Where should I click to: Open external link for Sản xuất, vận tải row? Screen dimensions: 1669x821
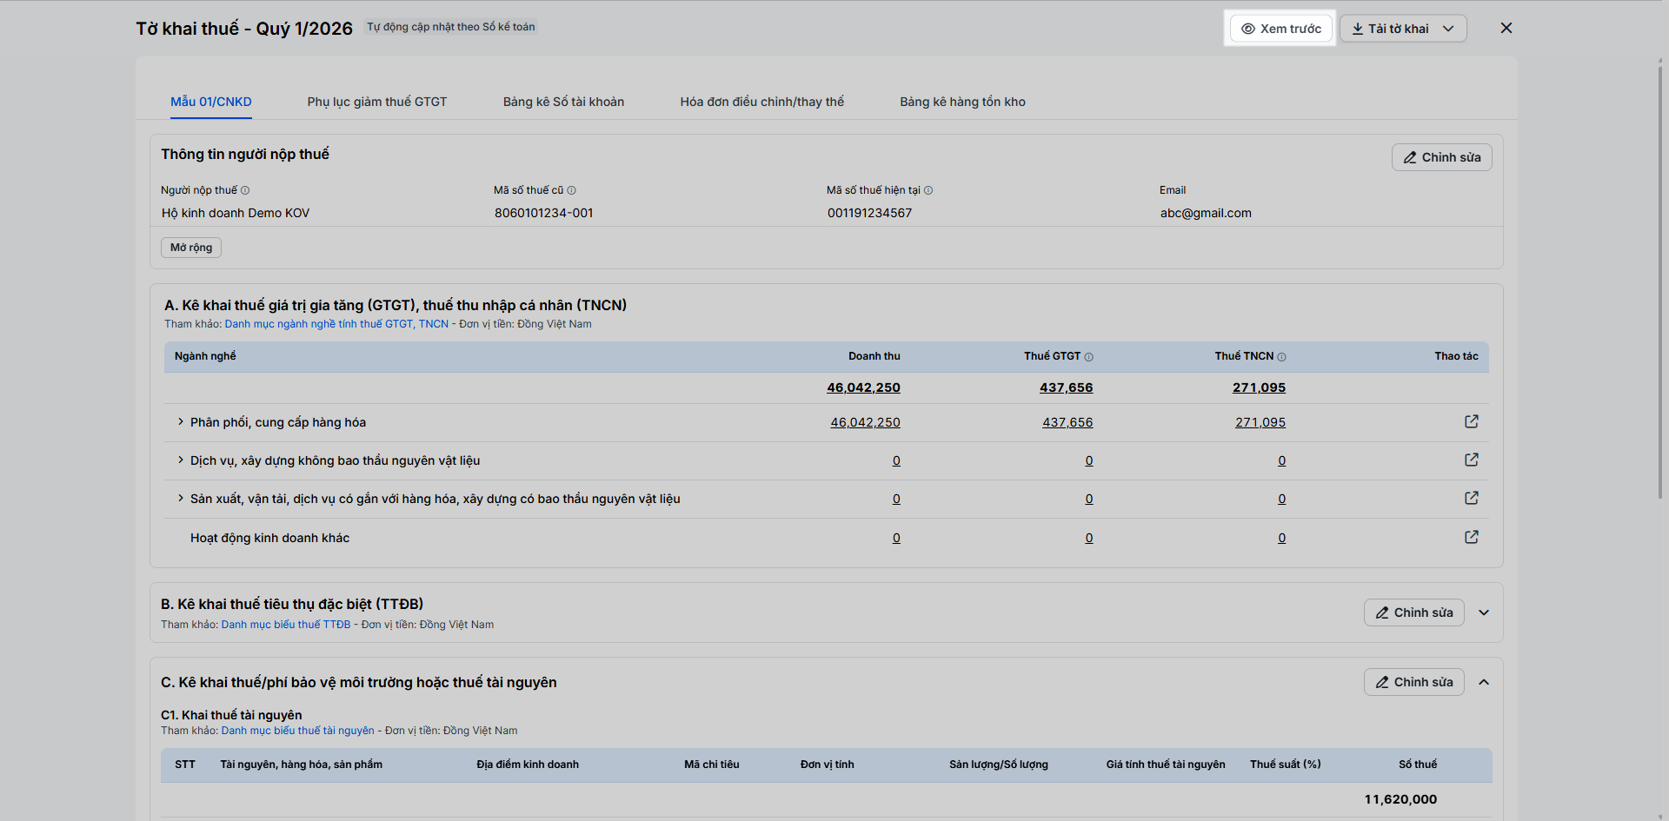[x=1471, y=498]
